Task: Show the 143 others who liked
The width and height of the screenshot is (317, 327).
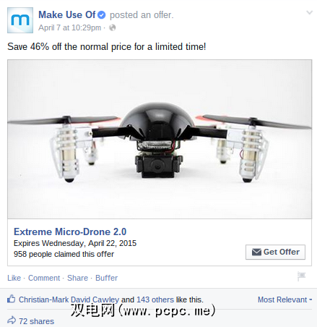Action: (x=155, y=300)
